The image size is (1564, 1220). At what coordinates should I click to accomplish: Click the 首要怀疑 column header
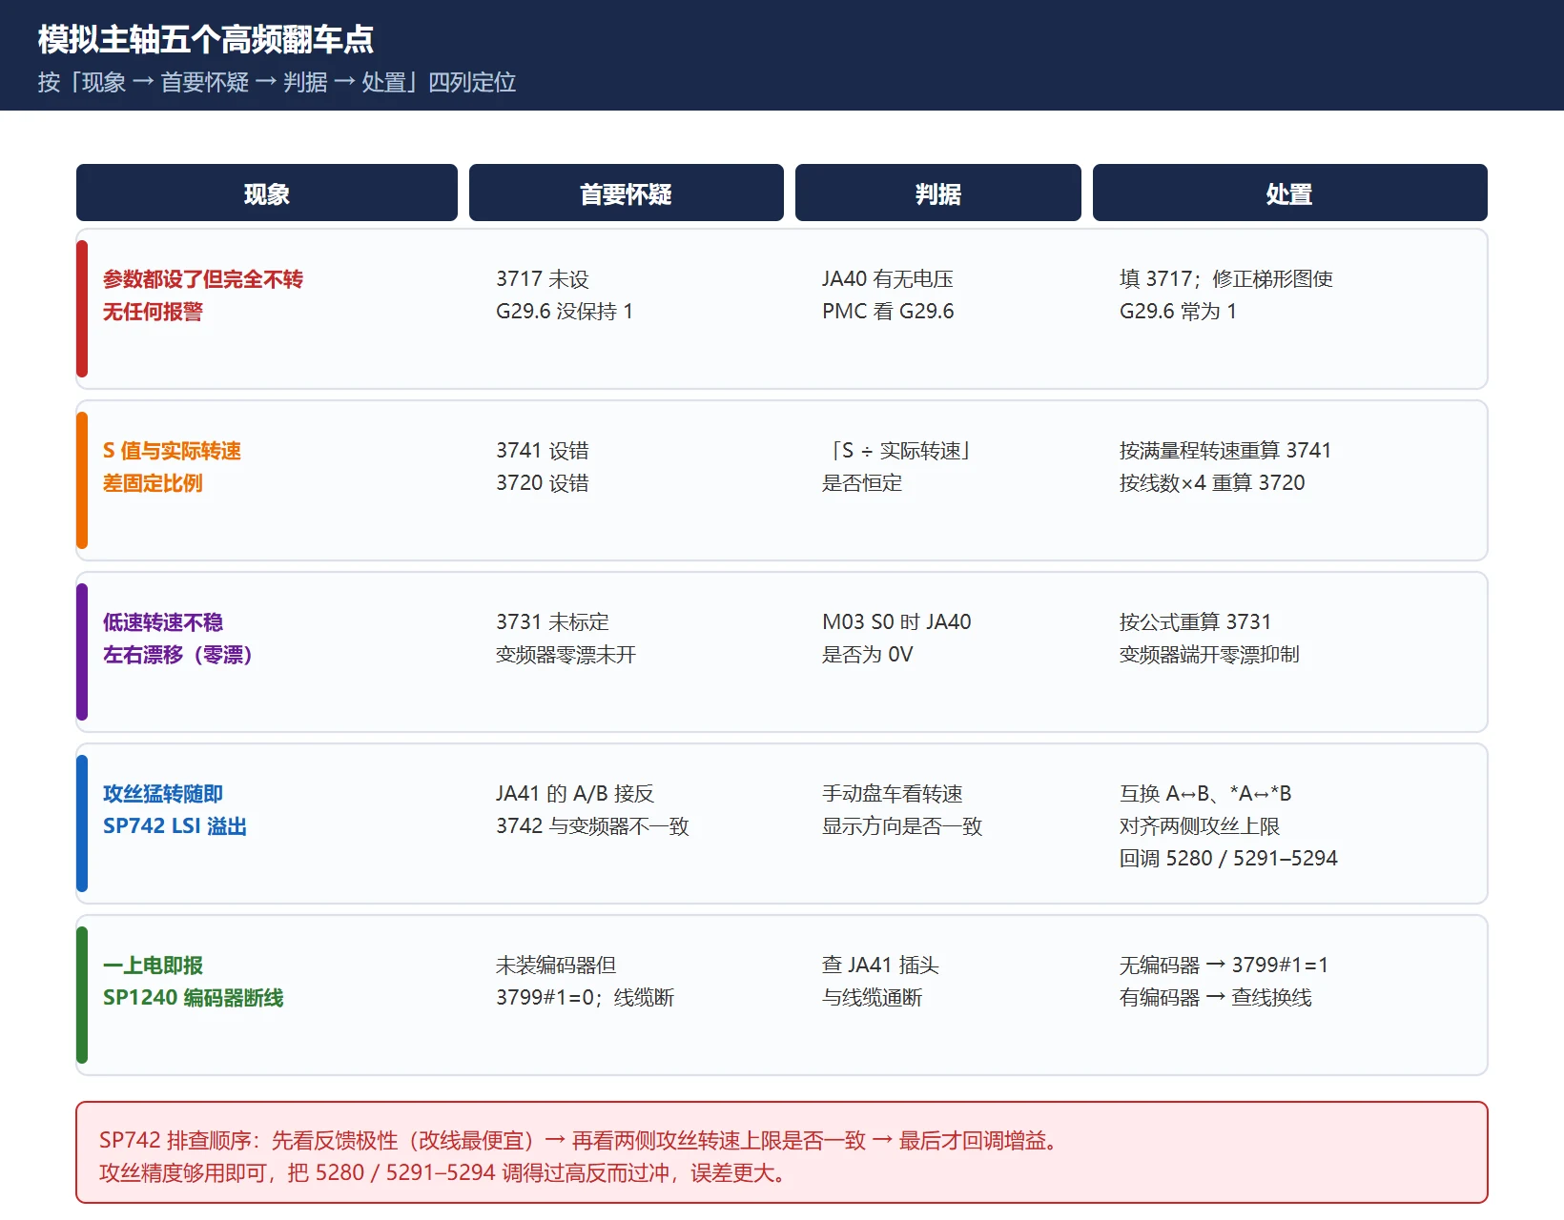pos(627,193)
